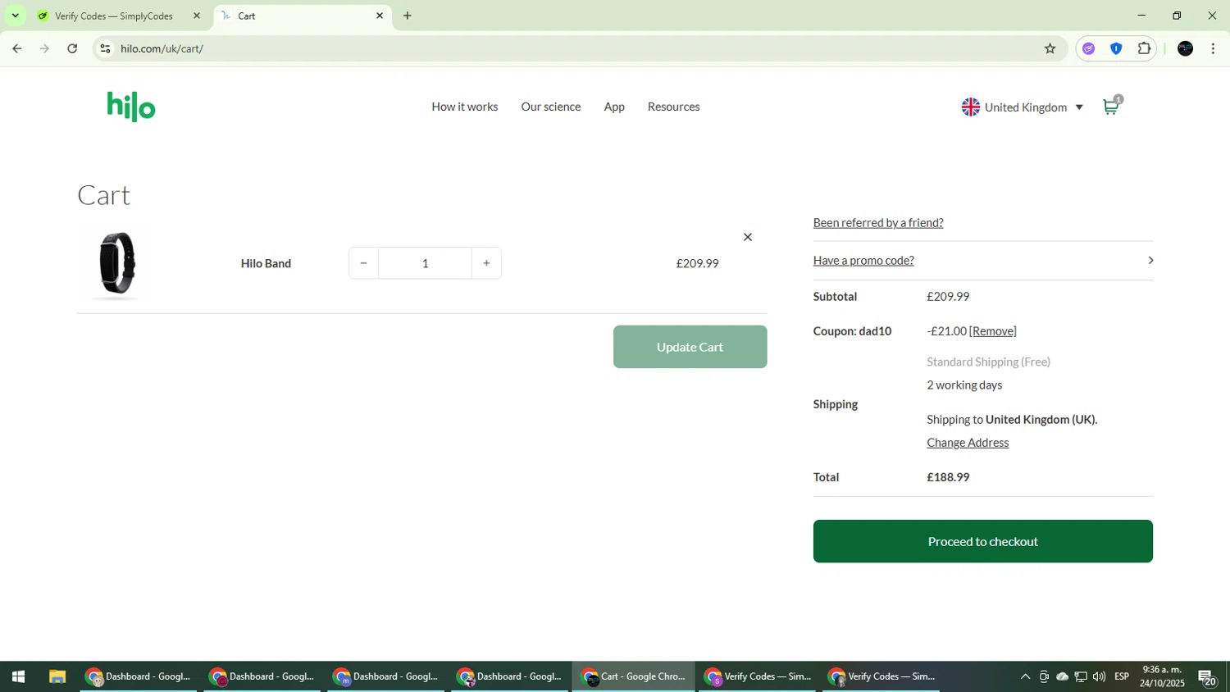Click the Hilo Band product name
The image size is (1230, 692).
coord(266,263)
